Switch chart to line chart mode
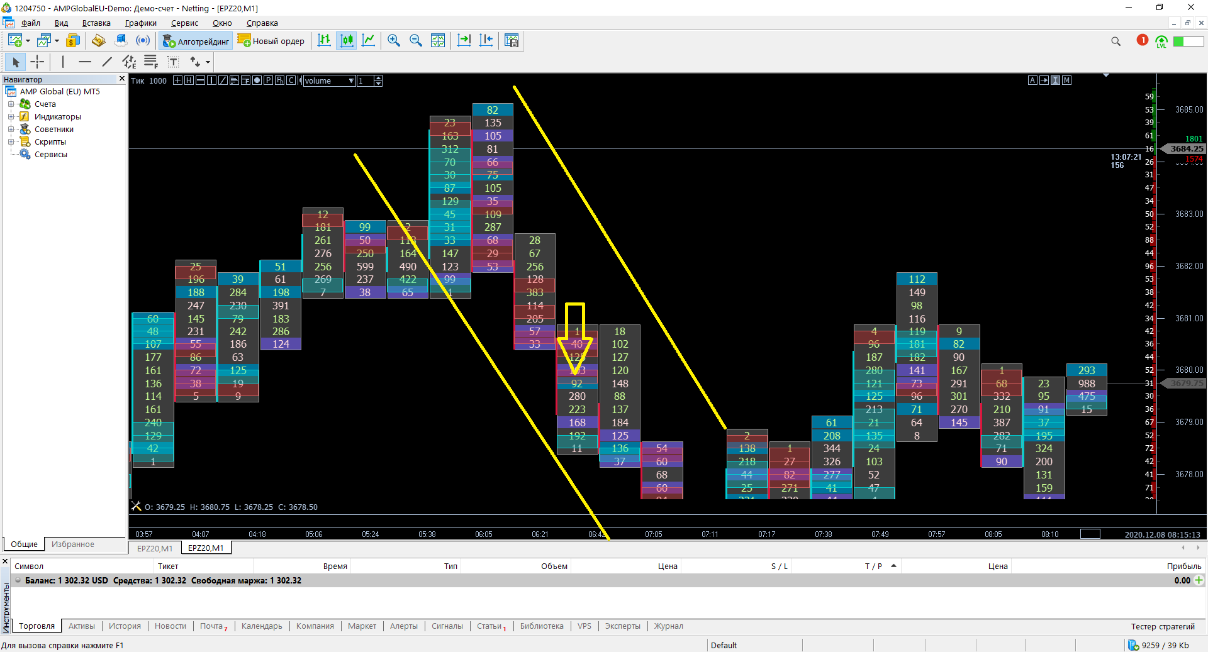The image size is (1208, 652). 369,41
